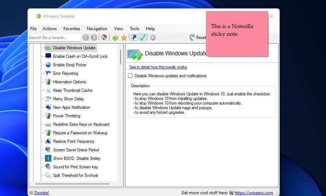
Task: Select Redefine Extra Keys on Keyboard item
Action: tap(81, 124)
